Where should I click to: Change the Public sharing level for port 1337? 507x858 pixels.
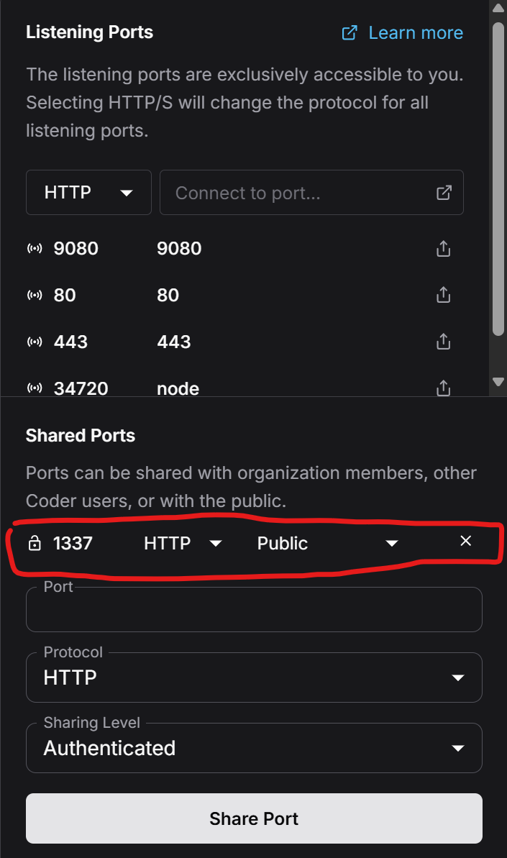coord(327,543)
